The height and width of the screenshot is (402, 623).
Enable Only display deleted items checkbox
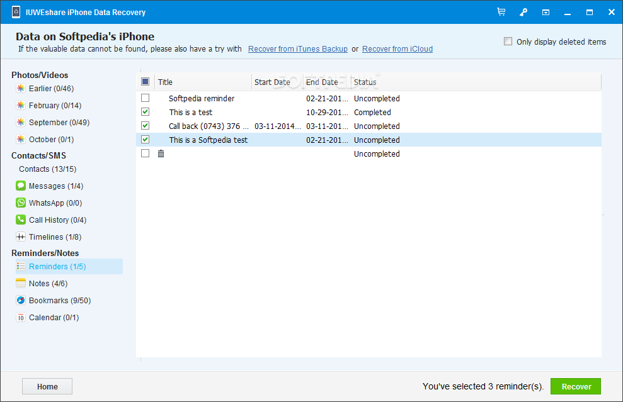coord(508,42)
